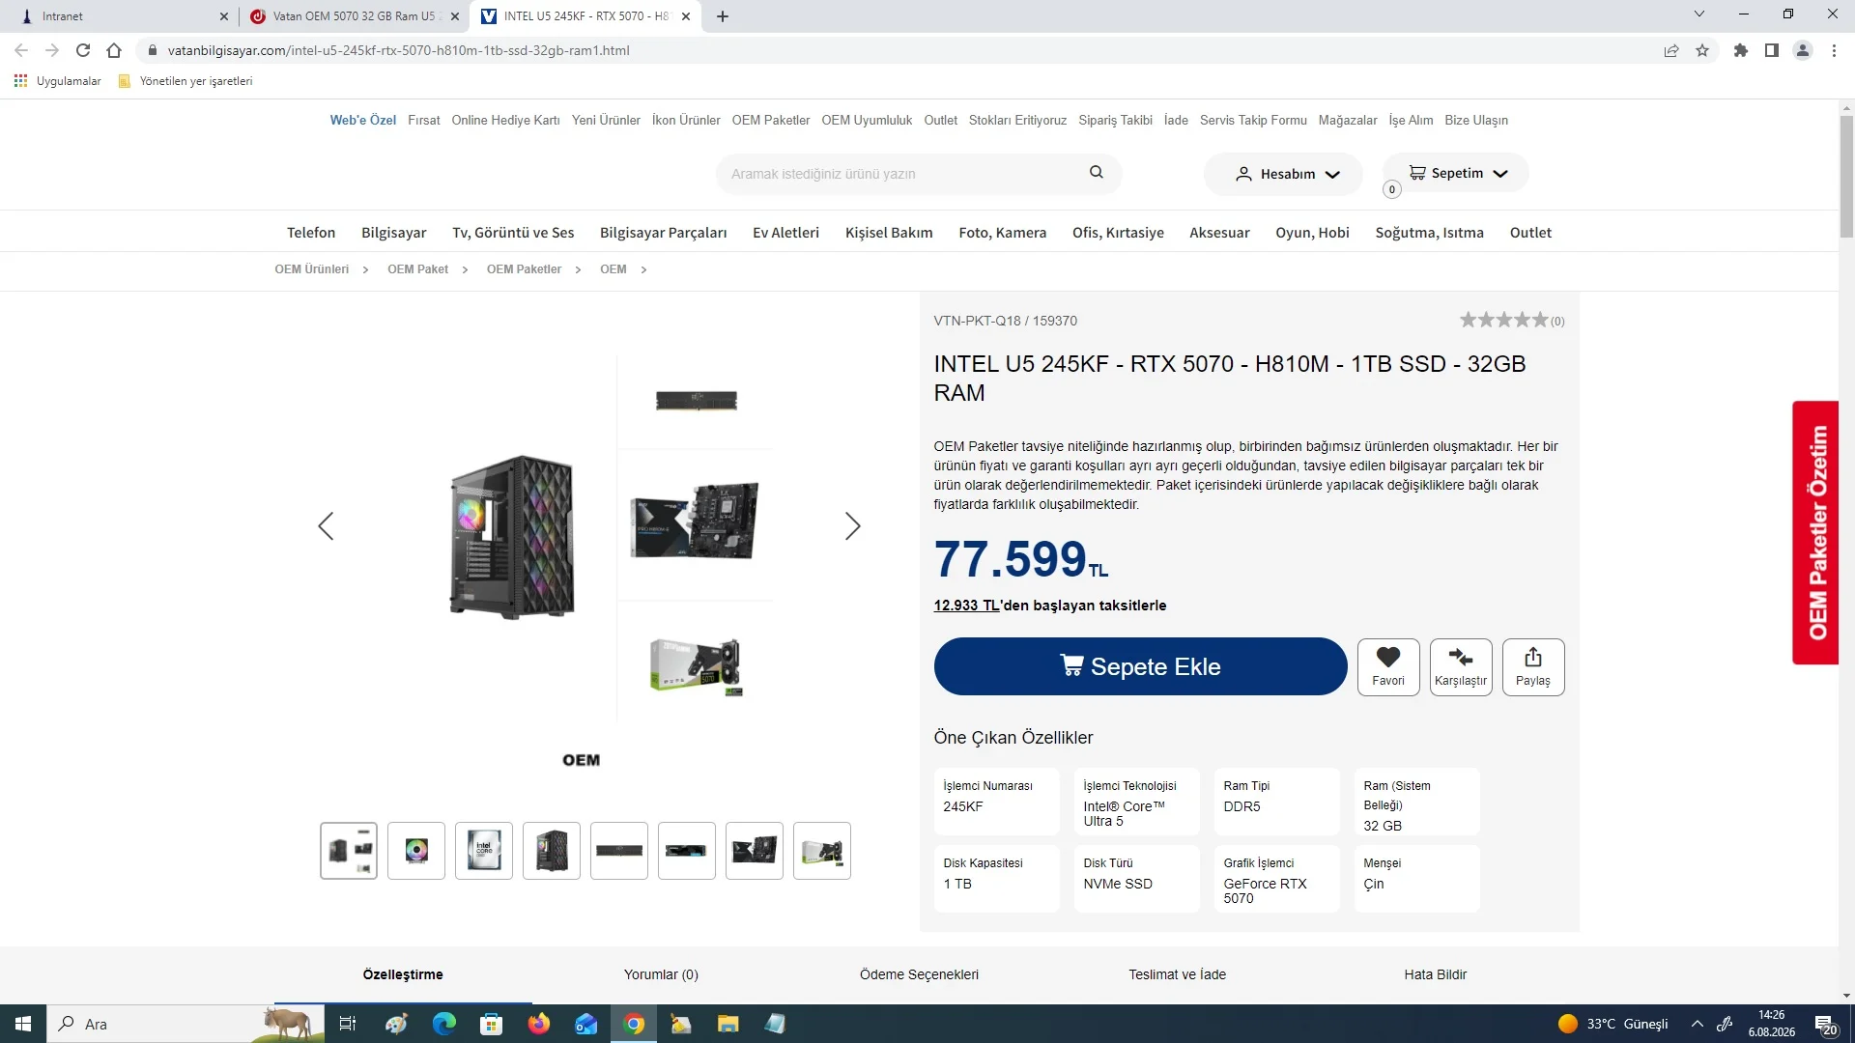Click 12.933 TL installment link
This screenshot has width=1855, height=1043.
coord(966,606)
